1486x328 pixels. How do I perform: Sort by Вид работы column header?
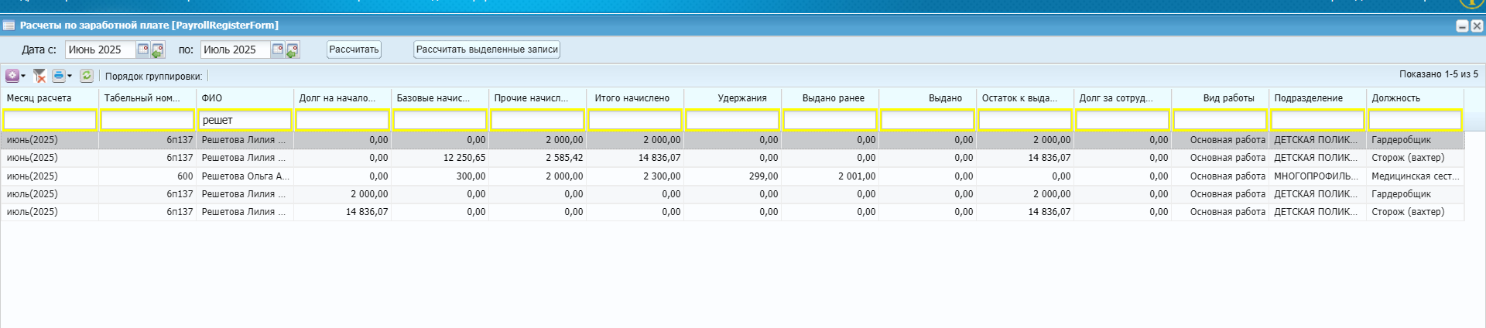pyautogui.click(x=1221, y=98)
